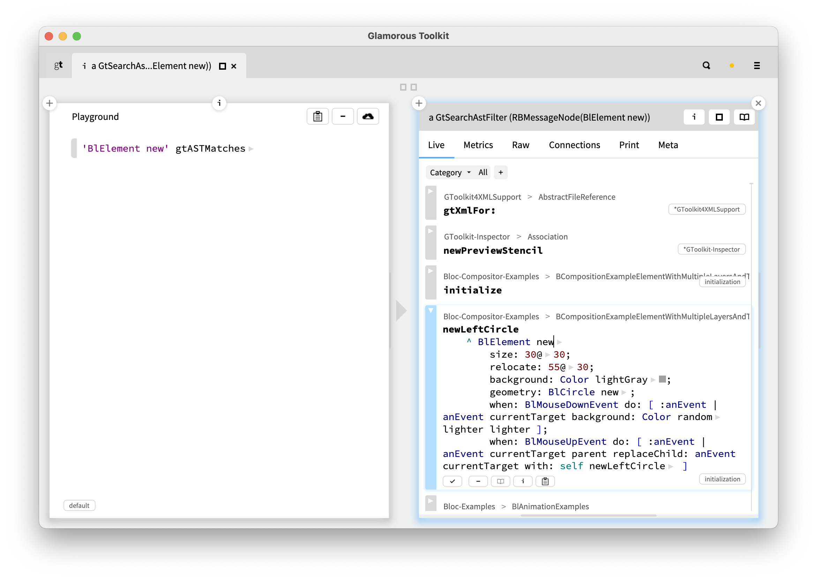Switch to the Metrics tab

[x=478, y=145]
